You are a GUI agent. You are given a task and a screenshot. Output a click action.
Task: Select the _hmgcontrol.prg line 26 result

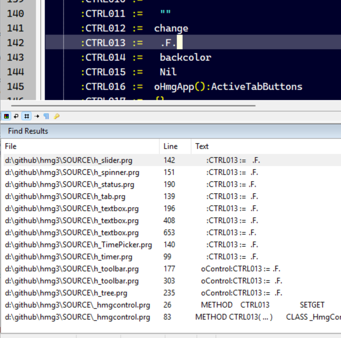point(172,305)
